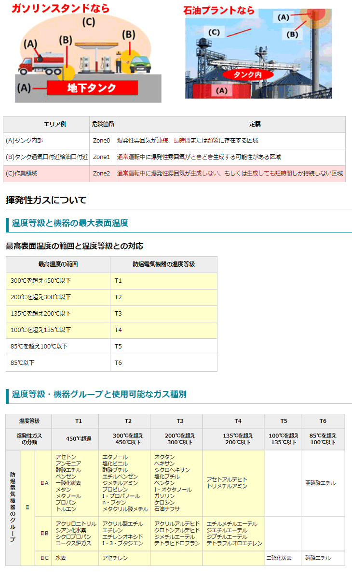Click メタクリル酸メチル in the T2 column
The height and width of the screenshot is (580, 352).
pyautogui.click(x=125, y=509)
